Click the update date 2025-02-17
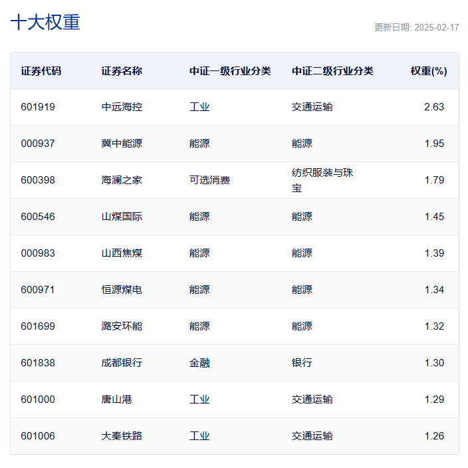The width and height of the screenshot is (468, 468). (x=437, y=27)
